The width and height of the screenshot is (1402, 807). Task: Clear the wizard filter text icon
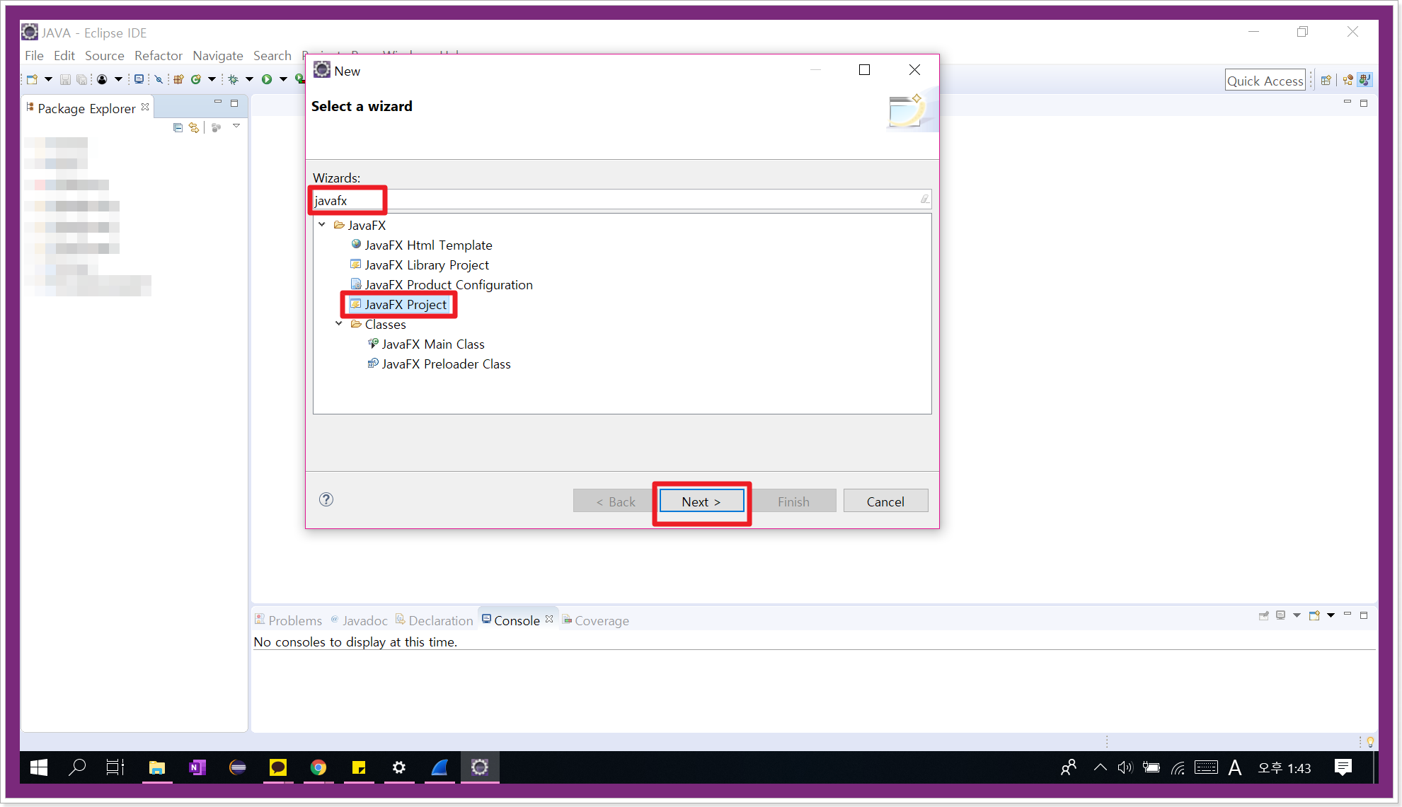924,199
